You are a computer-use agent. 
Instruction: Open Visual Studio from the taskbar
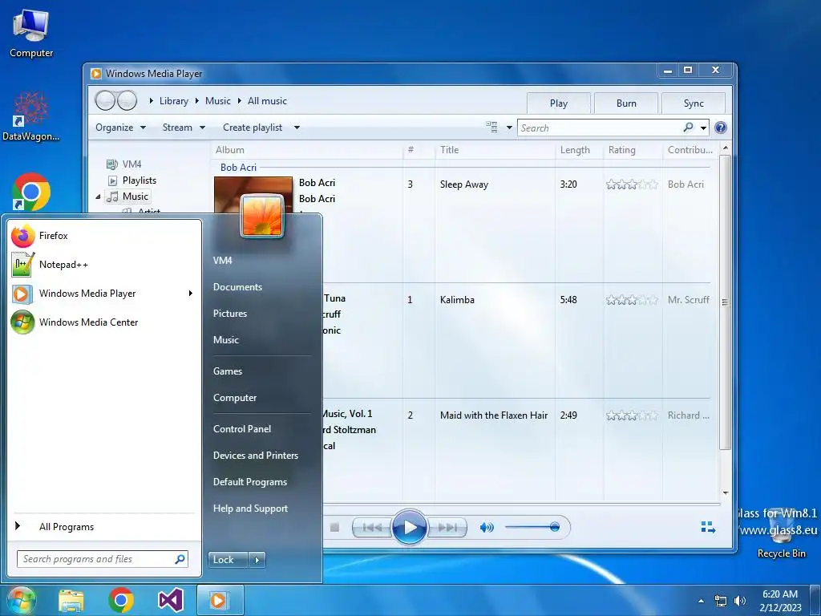pyautogui.click(x=171, y=600)
